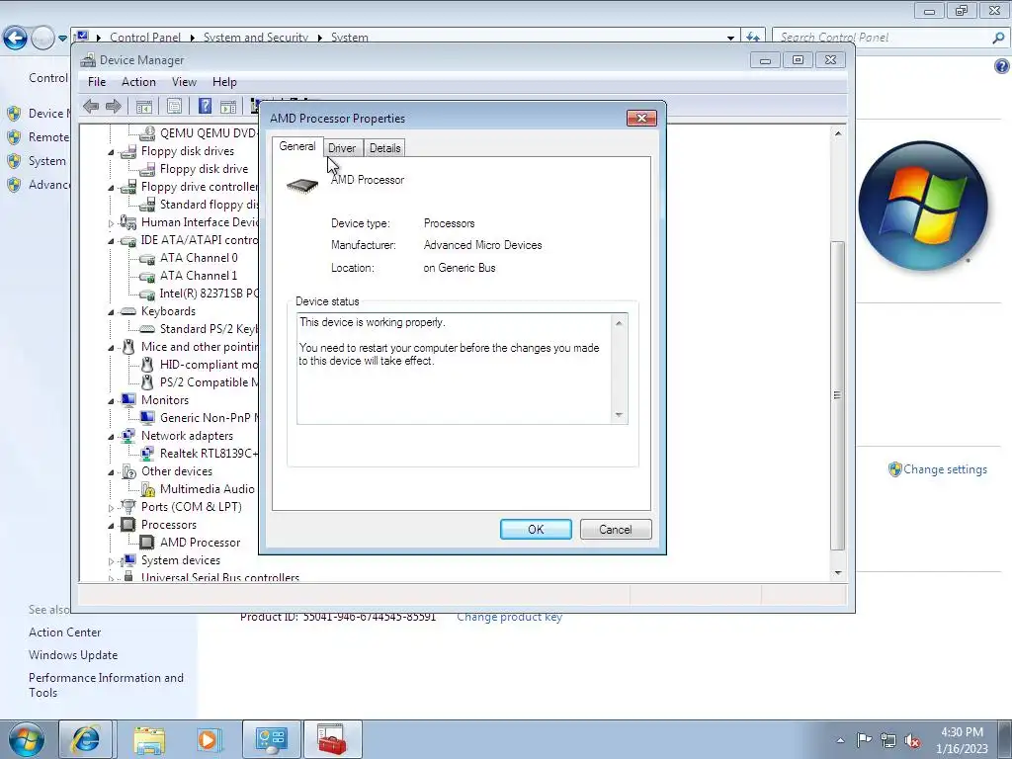Open the Windows Update link
This screenshot has height=759, width=1012.
pos(73,655)
